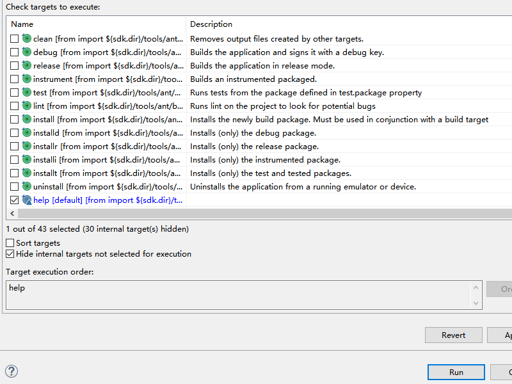The width and height of the screenshot is (512, 384).
Task: Check the instrument target checkbox
Action: (15, 79)
